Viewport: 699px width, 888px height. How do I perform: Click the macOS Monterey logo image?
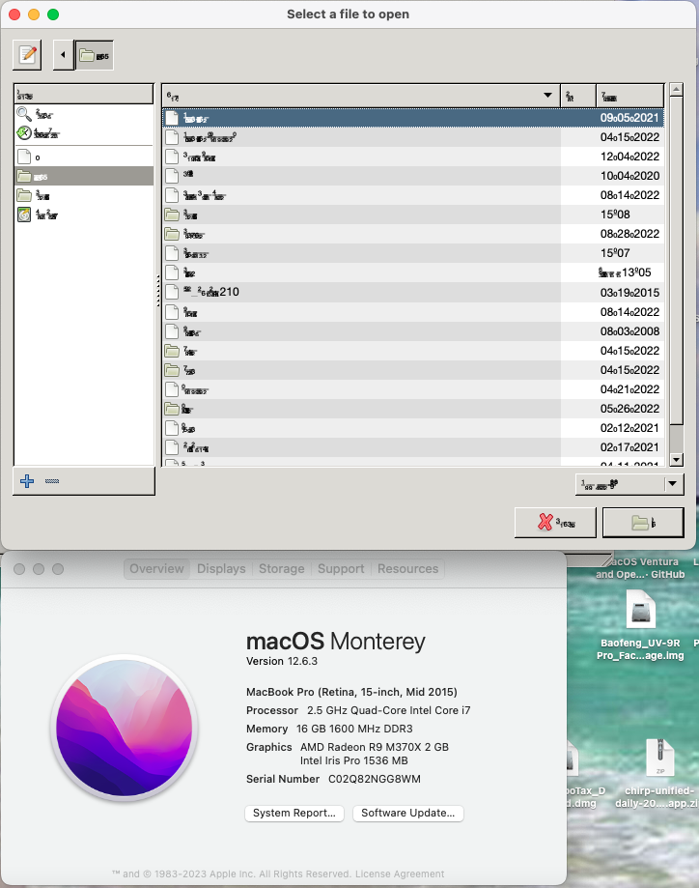click(x=125, y=728)
